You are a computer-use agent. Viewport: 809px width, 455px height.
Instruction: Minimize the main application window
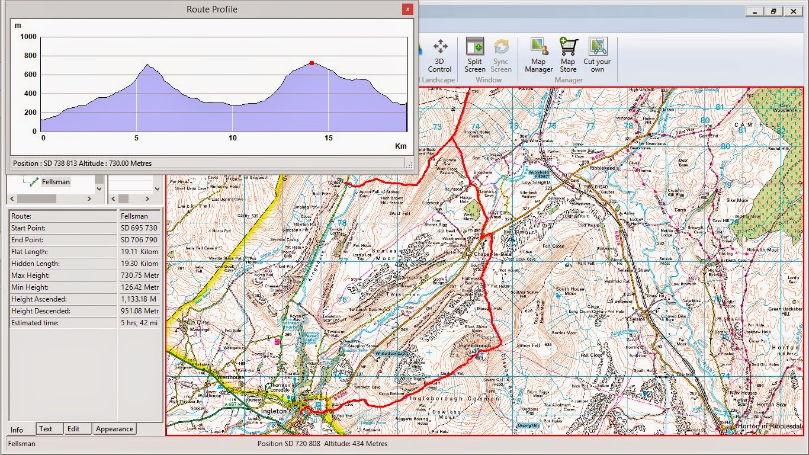(755, 11)
